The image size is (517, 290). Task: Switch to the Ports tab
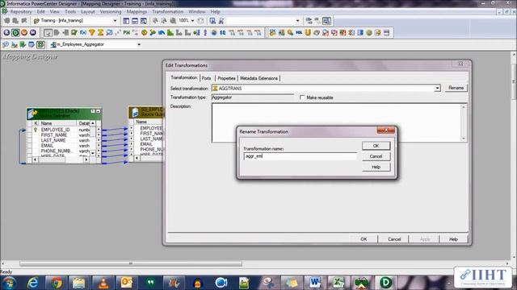click(207, 78)
